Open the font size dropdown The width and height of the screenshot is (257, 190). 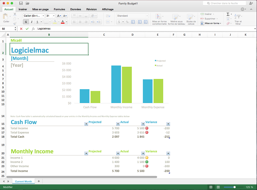click(x=54, y=16)
